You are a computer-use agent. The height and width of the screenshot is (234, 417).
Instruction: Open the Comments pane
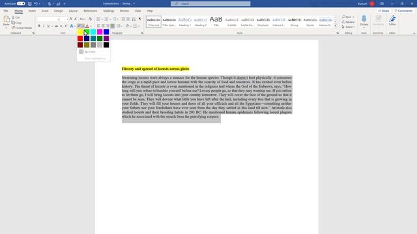coord(403,11)
